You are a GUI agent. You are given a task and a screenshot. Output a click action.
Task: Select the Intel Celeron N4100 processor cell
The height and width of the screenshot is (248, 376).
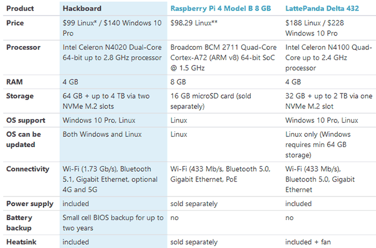point(329,58)
